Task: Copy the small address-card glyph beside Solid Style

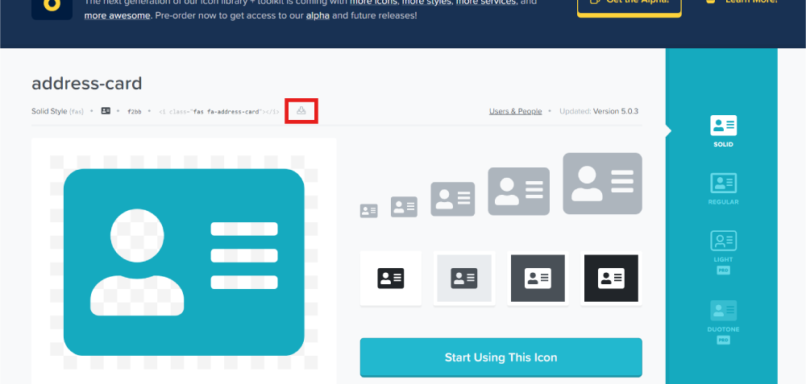Action: 106,110
